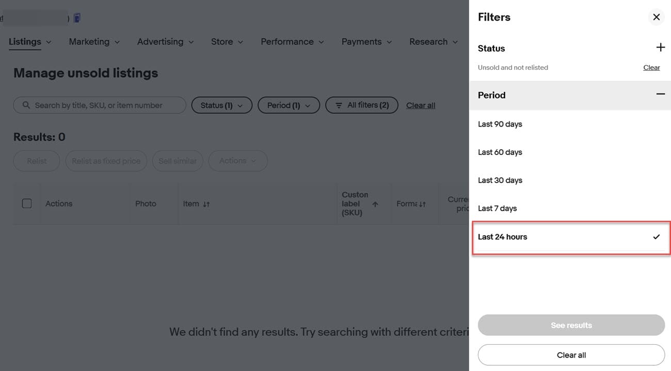The width and height of the screenshot is (671, 371).
Task: Open the Listings menu
Action: pos(30,42)
